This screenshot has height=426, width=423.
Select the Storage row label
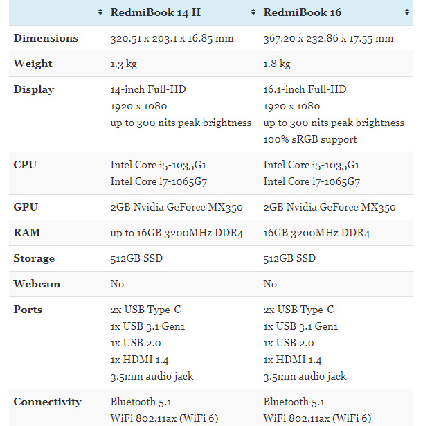34,258
